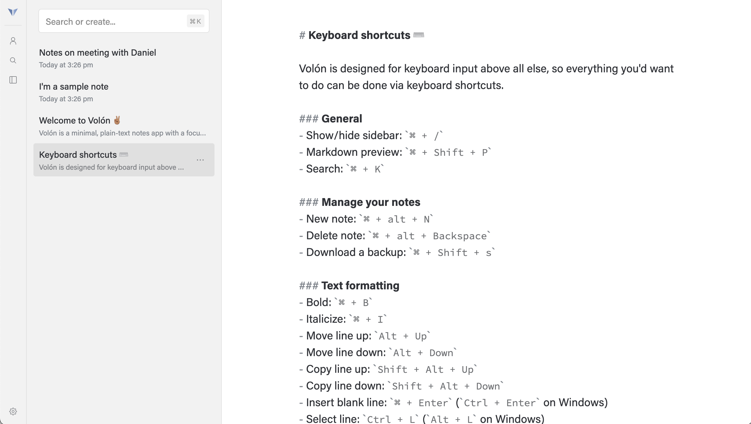The height and width of the screenshot is (424, 751).
Task: Click the New note shortcut line
Action: [x=366, y=219]
